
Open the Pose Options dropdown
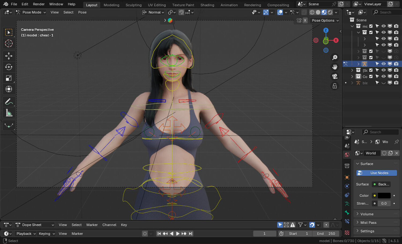(x=325, y=20)
